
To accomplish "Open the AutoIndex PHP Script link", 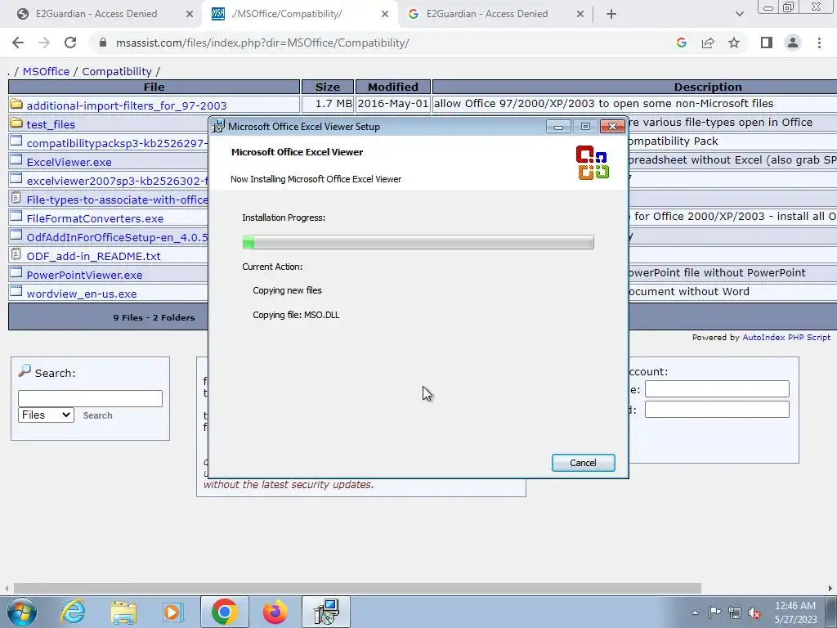I will click(x=786, y=338).
